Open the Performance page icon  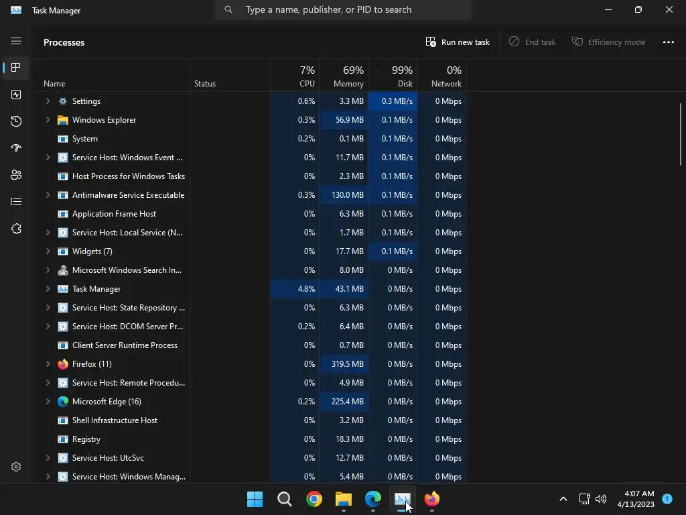[16, 95]
